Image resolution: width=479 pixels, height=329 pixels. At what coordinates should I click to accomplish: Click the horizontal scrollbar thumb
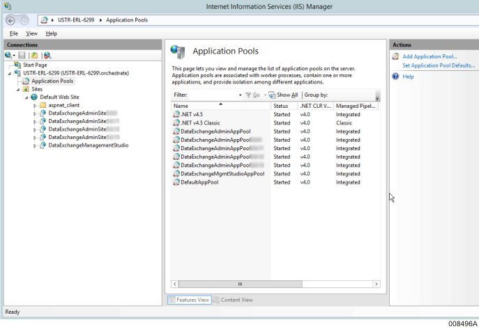click(x=240, y=284)
